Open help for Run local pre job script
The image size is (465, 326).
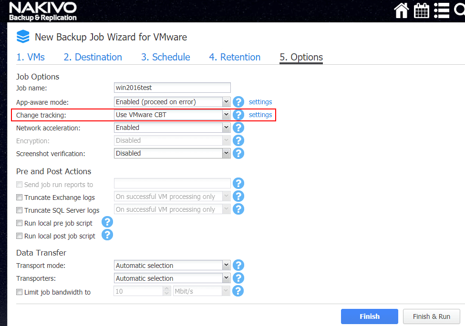[107, 223]
